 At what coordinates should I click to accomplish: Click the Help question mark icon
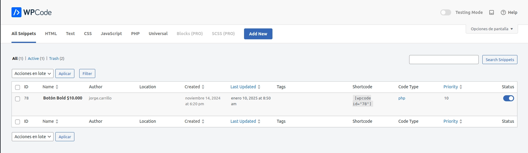pyautogui.click(x=503, y=12)
